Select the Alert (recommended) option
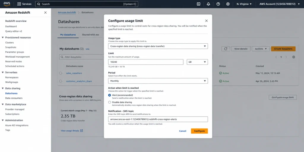This screenshot has height=152, width=304. 110,95
